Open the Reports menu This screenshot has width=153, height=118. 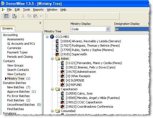coord(38,10)
